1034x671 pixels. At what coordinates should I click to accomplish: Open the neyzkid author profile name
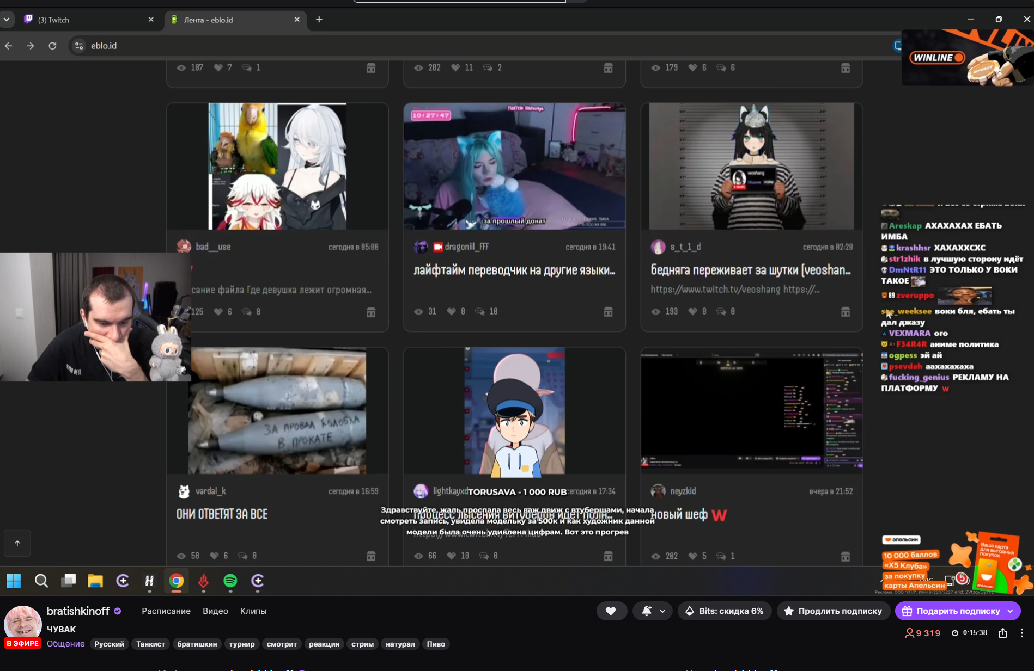[x=683, y=491]
